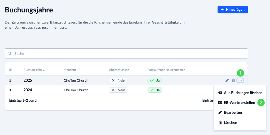Click the magnifier icon in the search bar
The width and height of the screenshot is (270, 135).
(x=10, y=54)
